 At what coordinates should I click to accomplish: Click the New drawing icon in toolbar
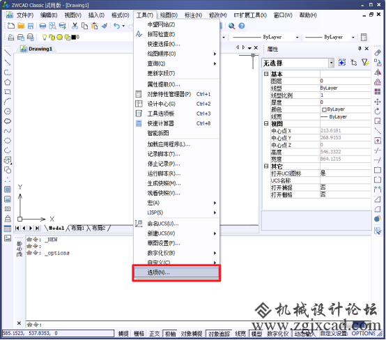(11, 26)
